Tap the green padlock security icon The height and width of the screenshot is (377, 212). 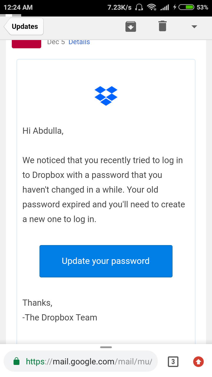tap(17, 361)
